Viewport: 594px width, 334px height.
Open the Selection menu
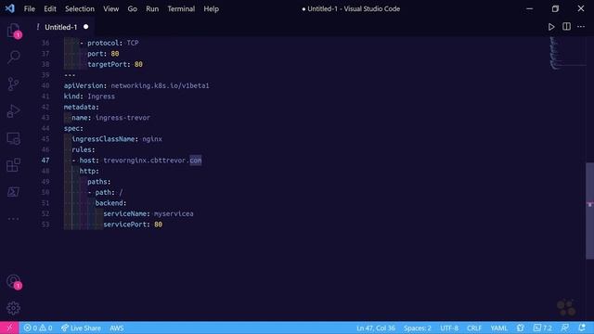(x=80, y=8)
